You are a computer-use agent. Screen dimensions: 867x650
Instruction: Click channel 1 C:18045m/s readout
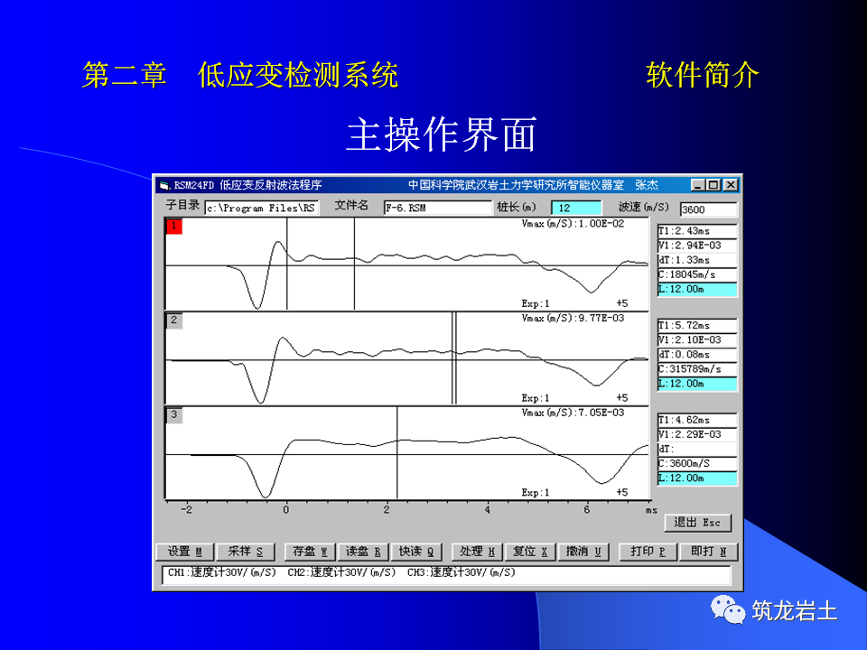point(697,274)
